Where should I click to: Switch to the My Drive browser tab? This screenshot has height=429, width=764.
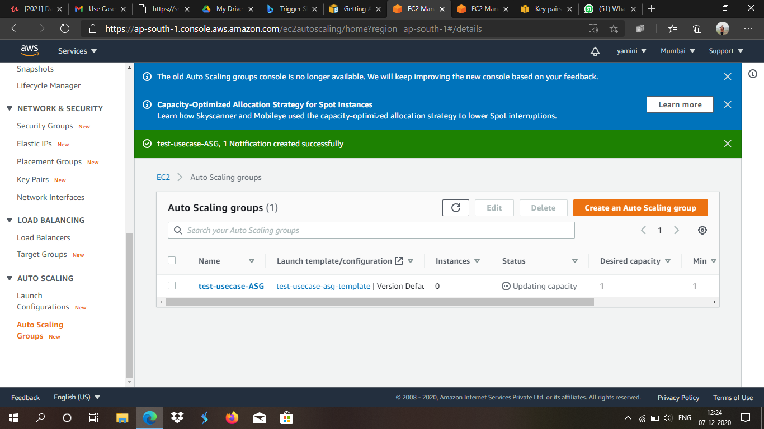[x=228, y=9]
